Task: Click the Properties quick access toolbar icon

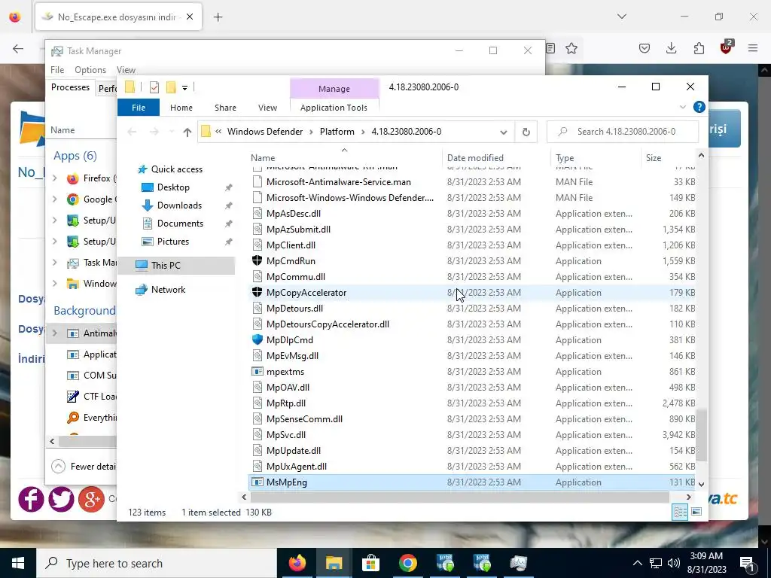Action: [154, 87]
